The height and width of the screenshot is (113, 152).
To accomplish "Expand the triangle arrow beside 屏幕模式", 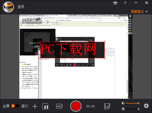I will point(147,12).
